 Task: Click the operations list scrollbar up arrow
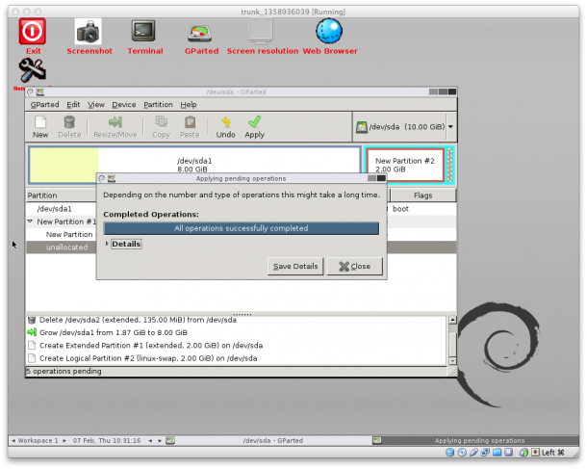pyautogui.click(x=452, y=320)
